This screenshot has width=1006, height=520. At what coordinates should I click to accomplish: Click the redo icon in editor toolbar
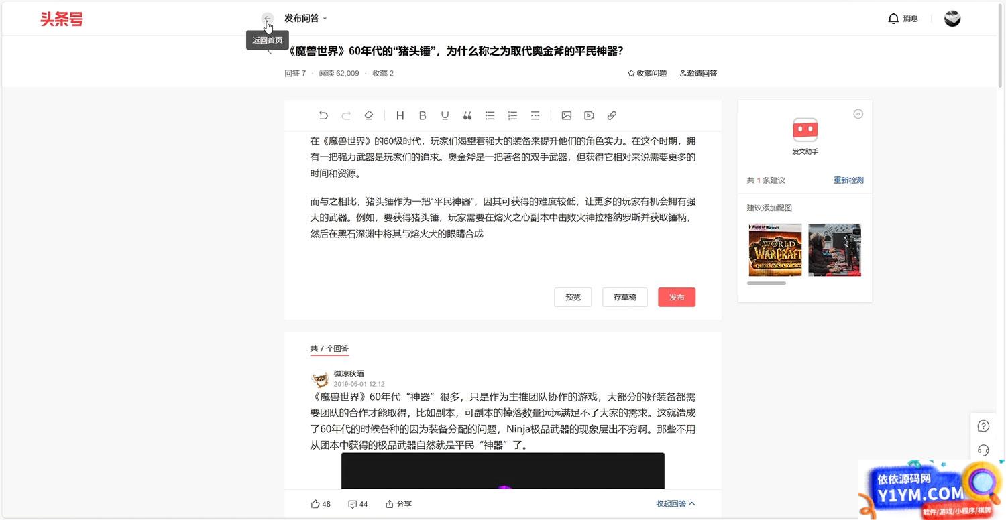tap(346, 115)
